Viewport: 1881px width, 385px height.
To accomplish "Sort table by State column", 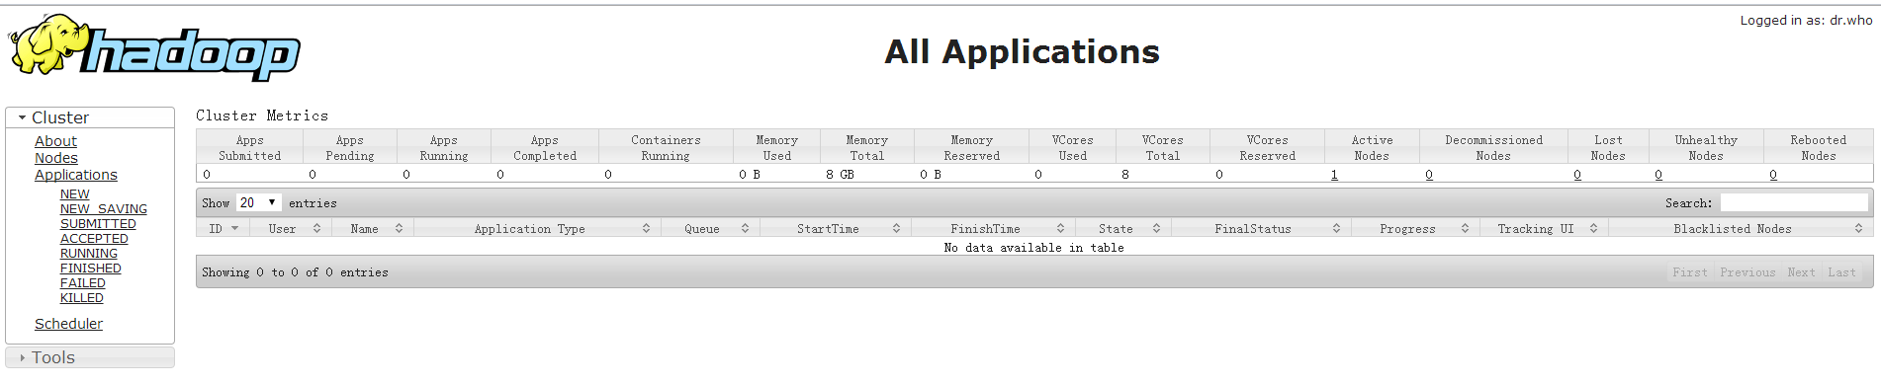I will click(1123, 228).
